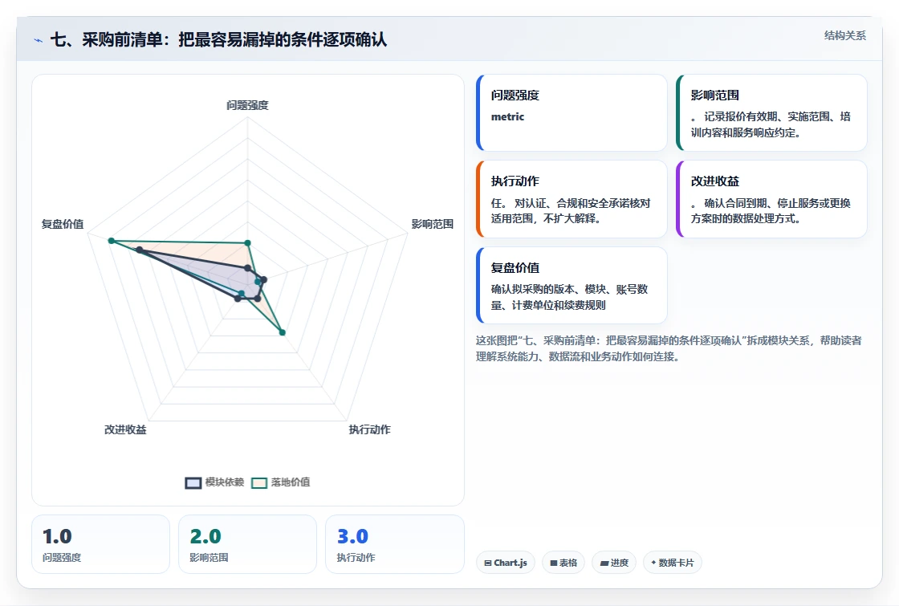Viewport: 899px width, 606px height.
Task: Select the 复盘价值 info card
Action: 572,286
